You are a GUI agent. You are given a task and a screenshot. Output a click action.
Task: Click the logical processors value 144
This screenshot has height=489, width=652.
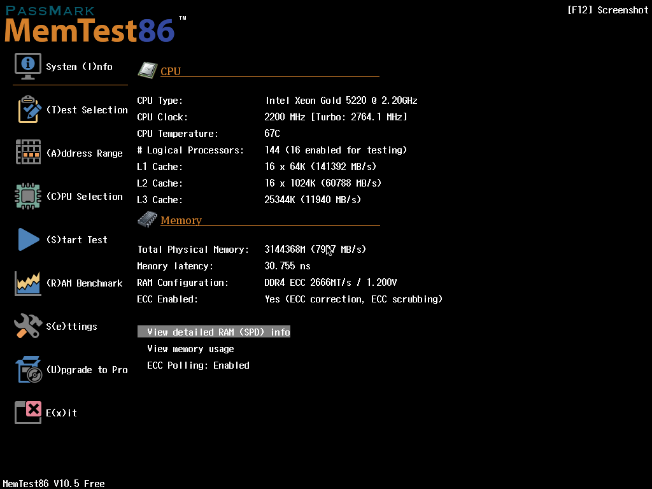coord(336,150)
